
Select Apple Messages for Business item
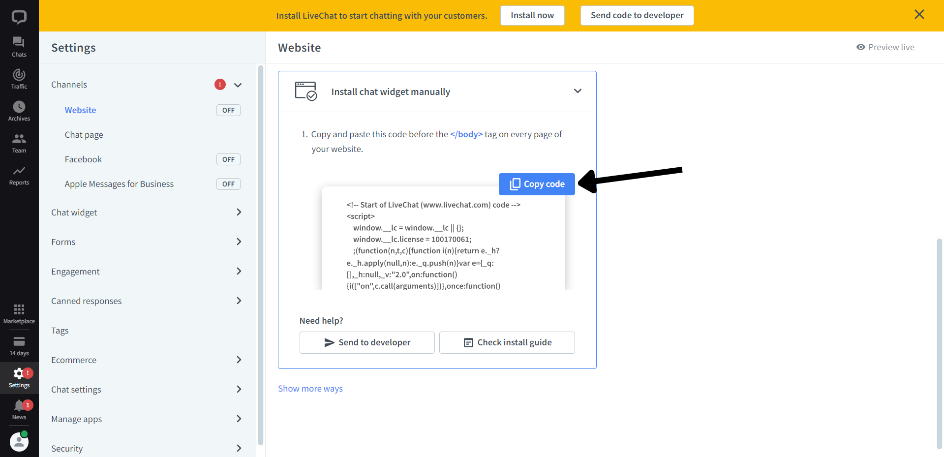point(119,184)
